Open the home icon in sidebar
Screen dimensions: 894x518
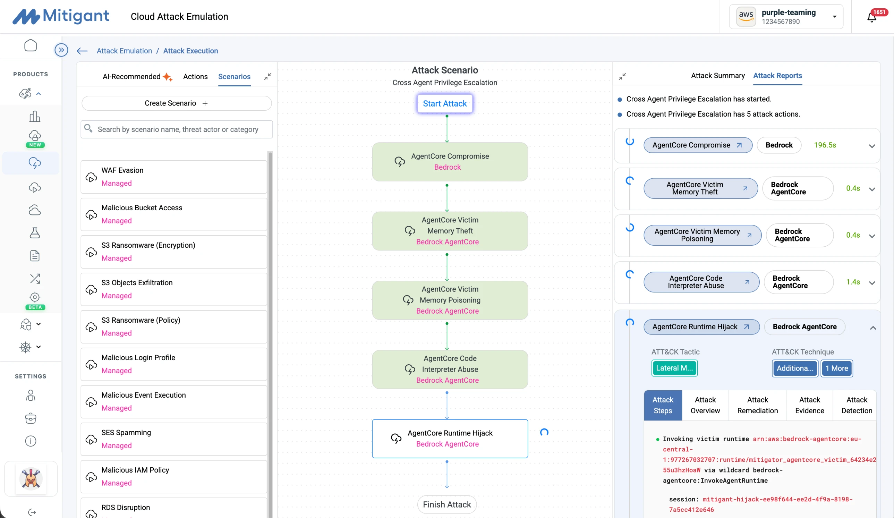pyautogui.click(x=31, y=45)
